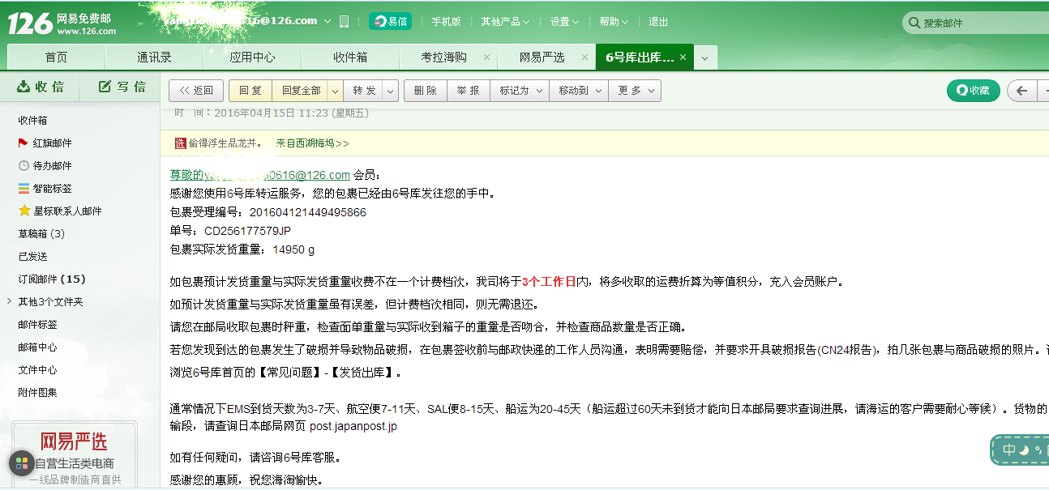
Task: Open the 移动到 dropdown
Action: tap(579, 91)
